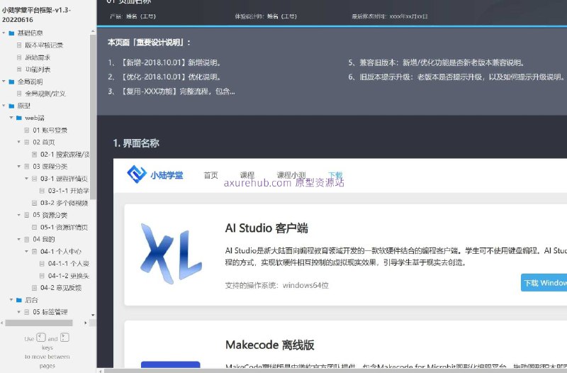567x373 pixels.
Task: Click sidebar vertical scrollbar down arrow
Action: [x=93, y=315]
